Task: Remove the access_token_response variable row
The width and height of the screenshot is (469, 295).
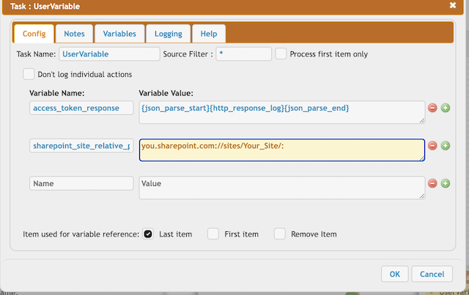Action: coord(432,108)
